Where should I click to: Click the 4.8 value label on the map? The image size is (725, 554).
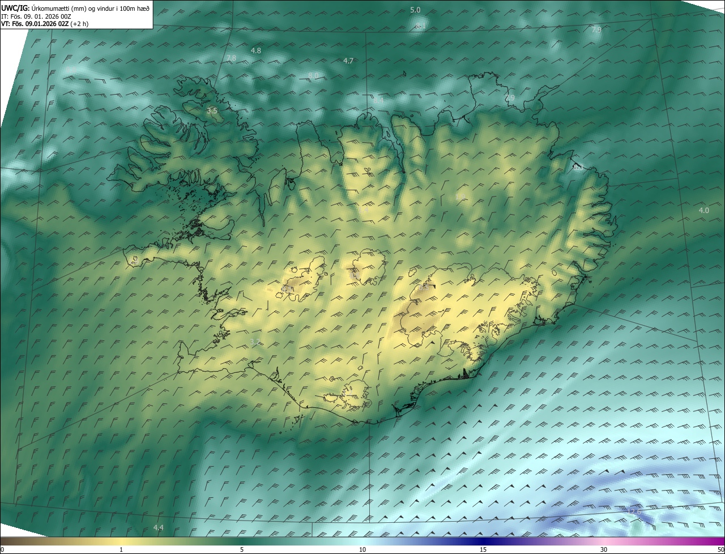(x=255, y=50)
